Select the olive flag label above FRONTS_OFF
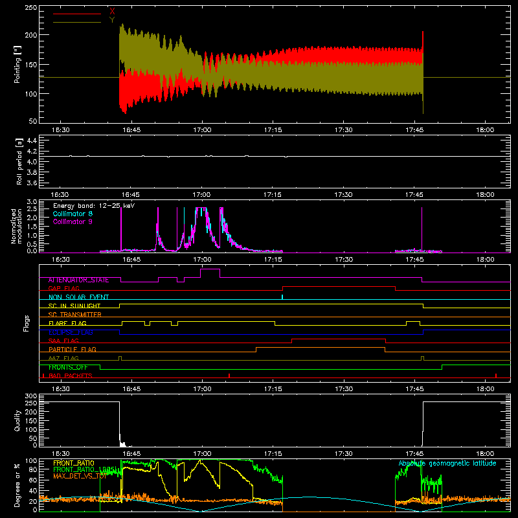518x518 pixels. coord(63,358)
